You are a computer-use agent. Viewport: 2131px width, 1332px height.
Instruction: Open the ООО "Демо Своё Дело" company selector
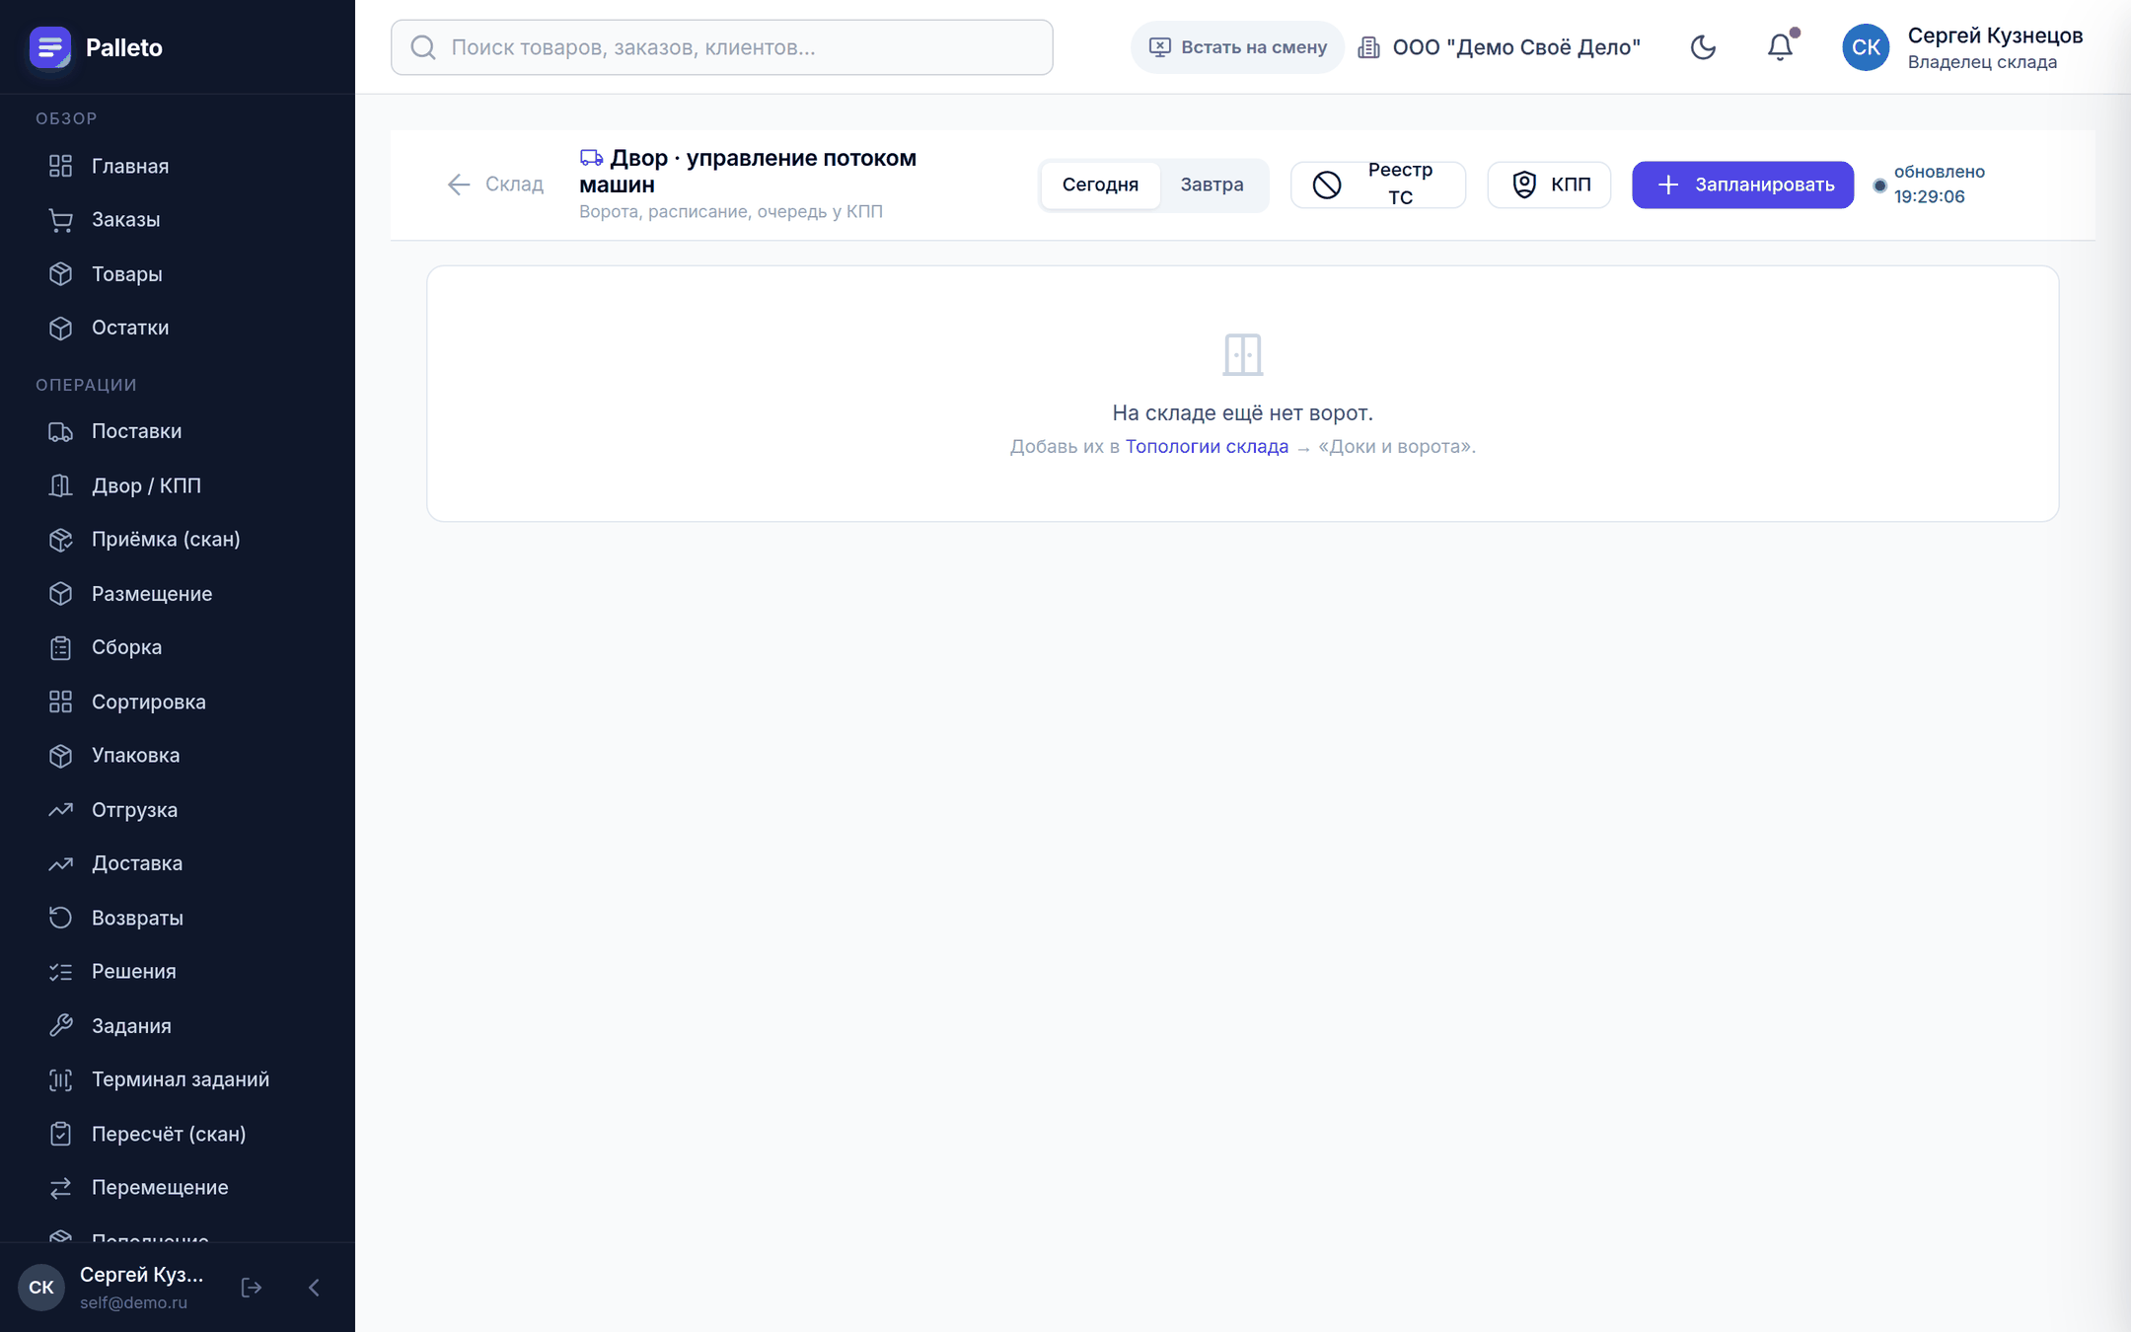click(x=1500, y=47)
